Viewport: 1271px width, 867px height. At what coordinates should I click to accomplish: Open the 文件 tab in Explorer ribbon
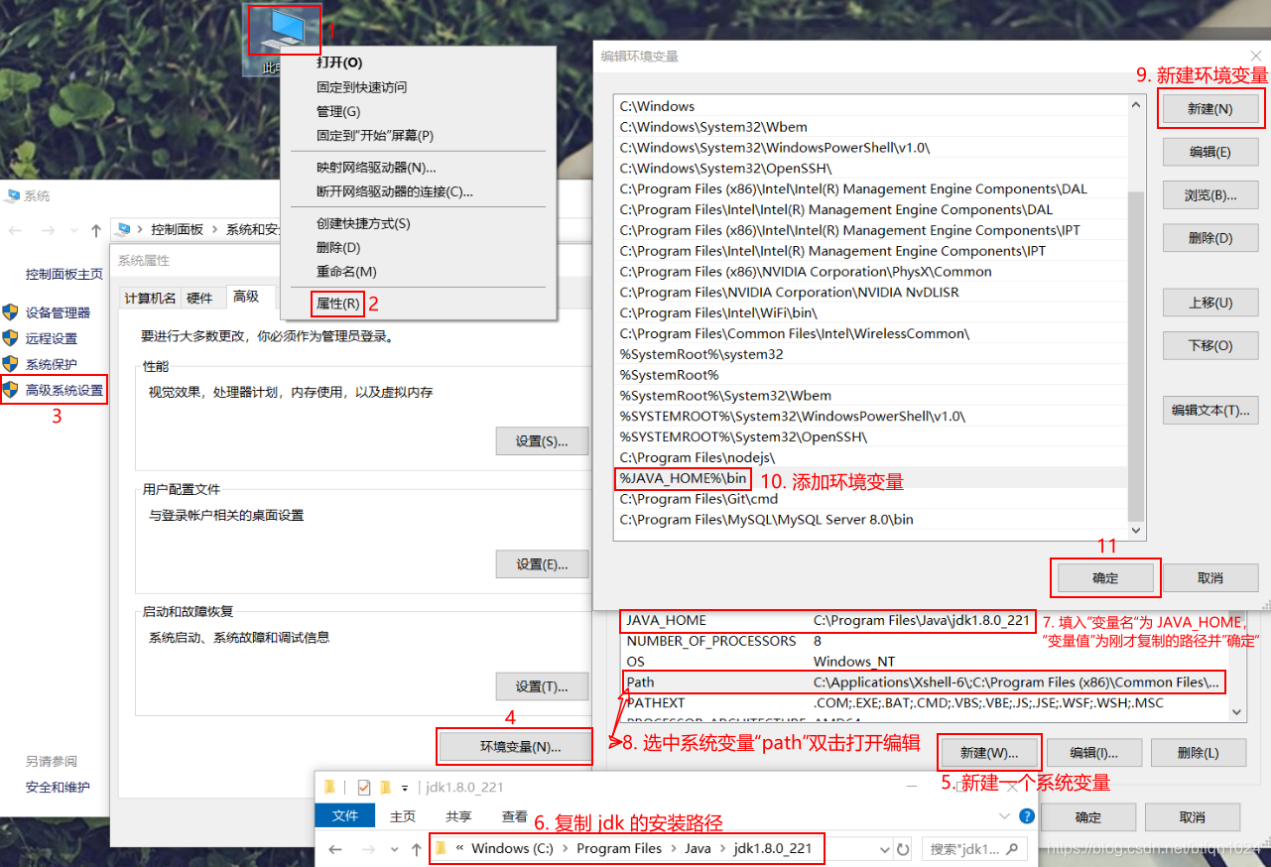tap(345, 816)
